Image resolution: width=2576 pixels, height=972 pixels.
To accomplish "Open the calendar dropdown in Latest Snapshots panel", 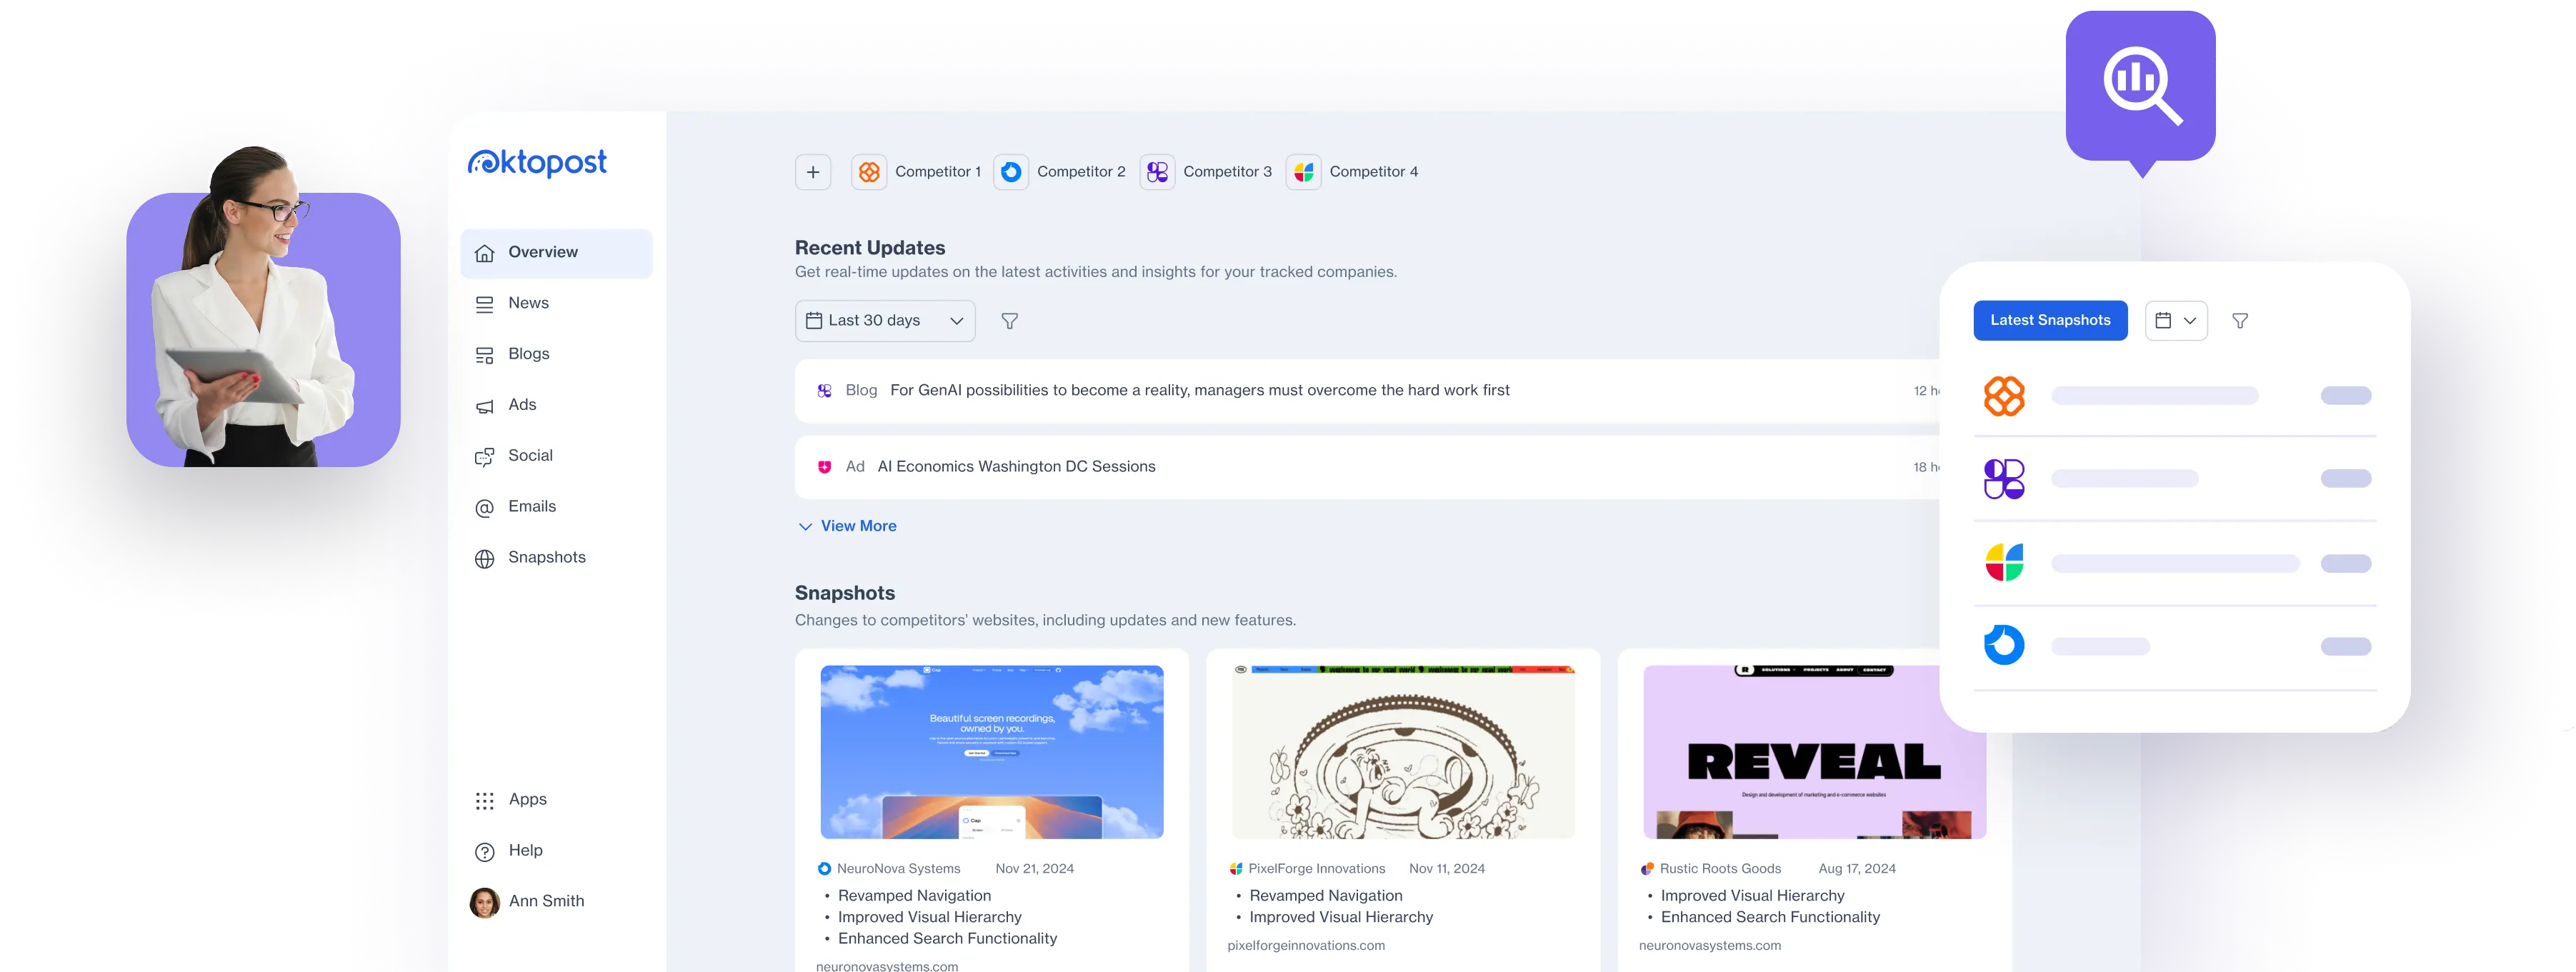I will [2175, 320].
